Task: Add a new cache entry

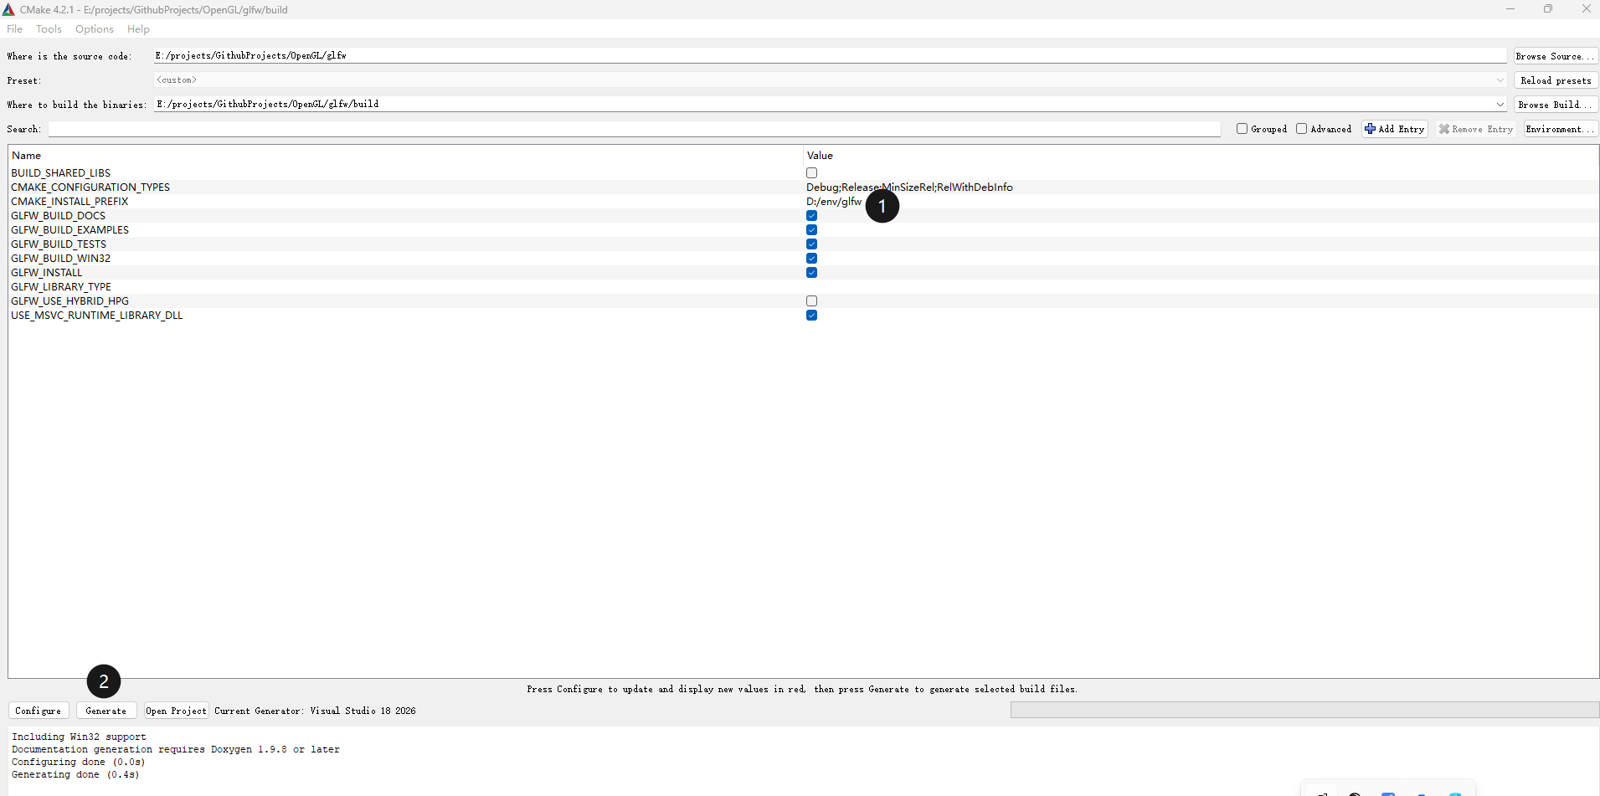Action: tap(1395, 129)
